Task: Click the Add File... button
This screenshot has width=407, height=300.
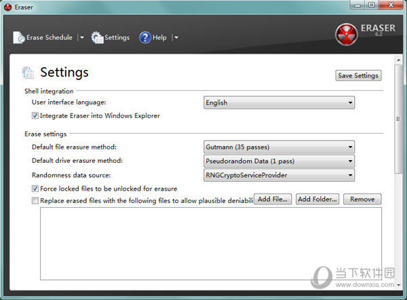Action: [273, 200]
